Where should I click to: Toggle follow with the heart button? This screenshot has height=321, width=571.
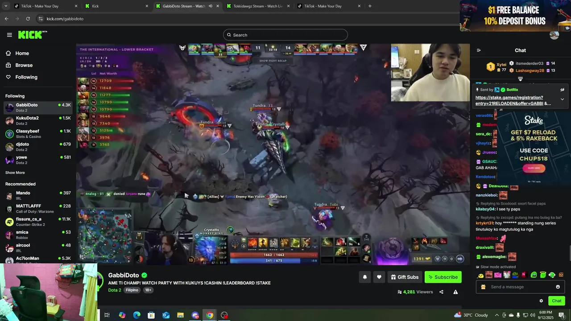(x=379, y=277)
